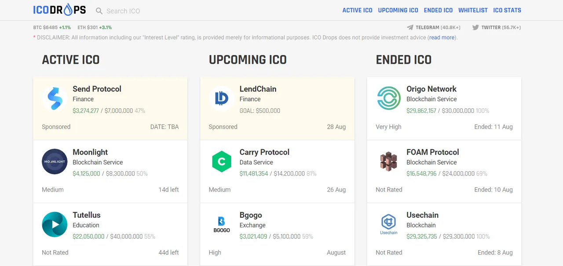The width and height of the screenshot is (563, 266).
Task: Open the Bgogo title
Action: pyautogui.click(x=251, y=215)
